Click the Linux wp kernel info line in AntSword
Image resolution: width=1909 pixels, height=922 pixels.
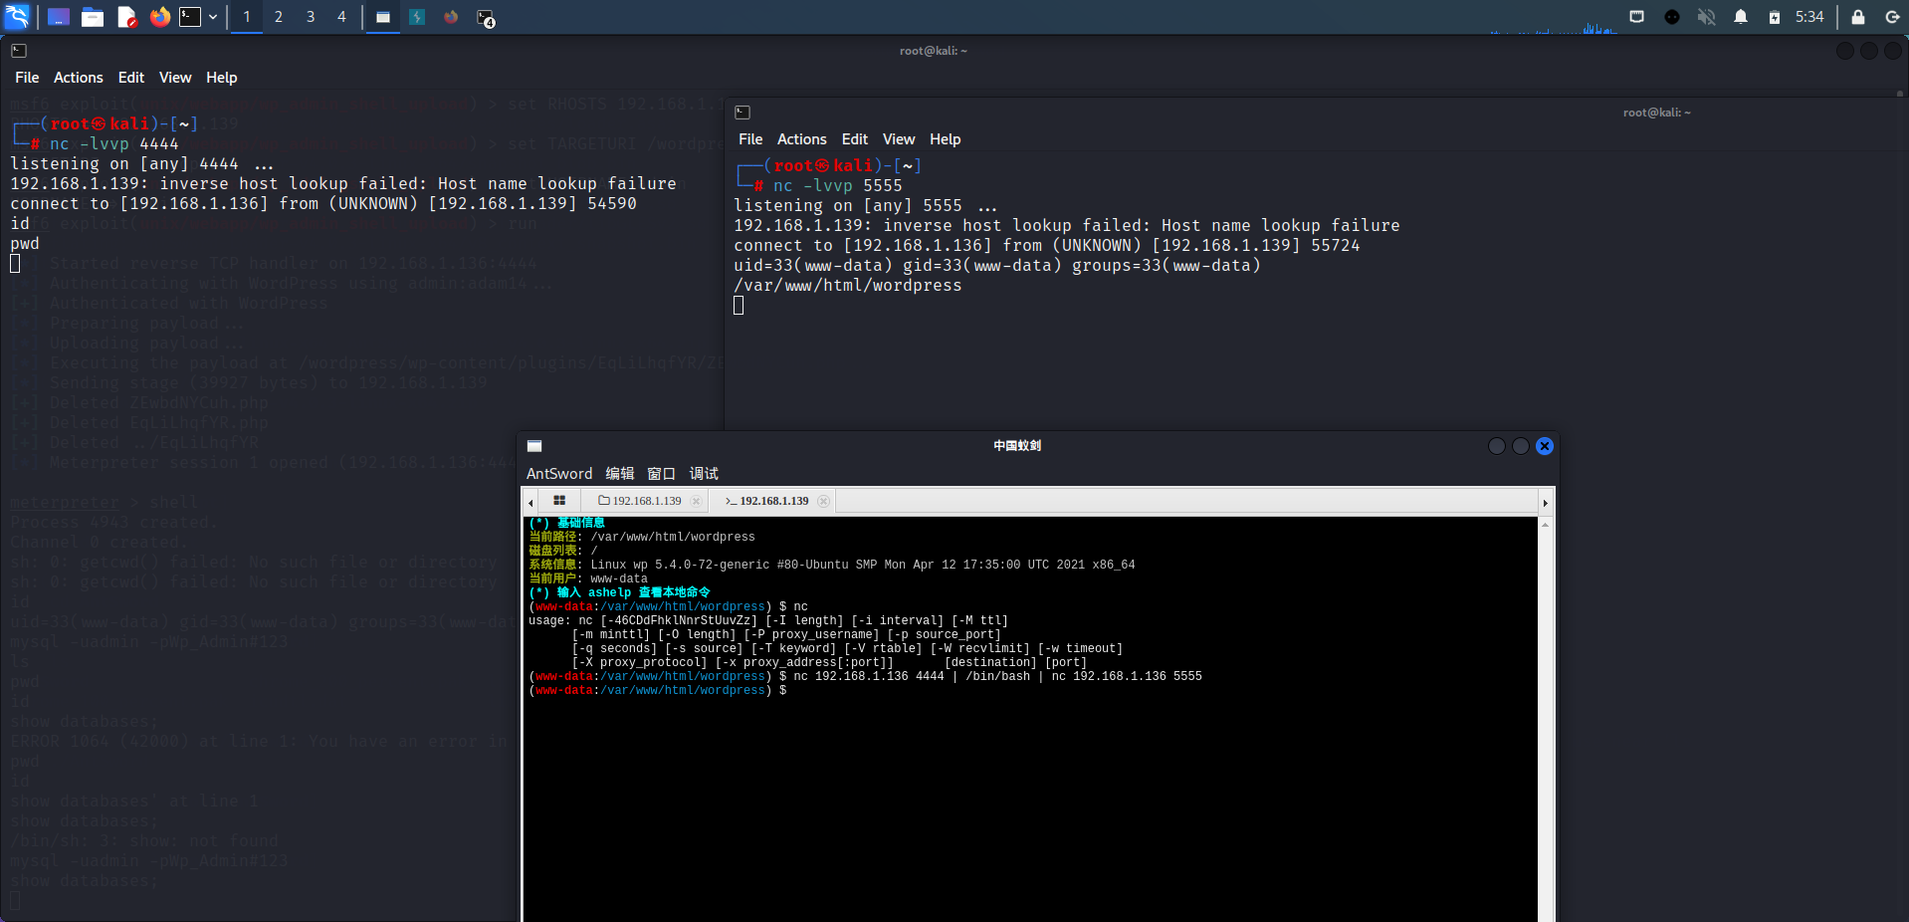coord(832,565)
